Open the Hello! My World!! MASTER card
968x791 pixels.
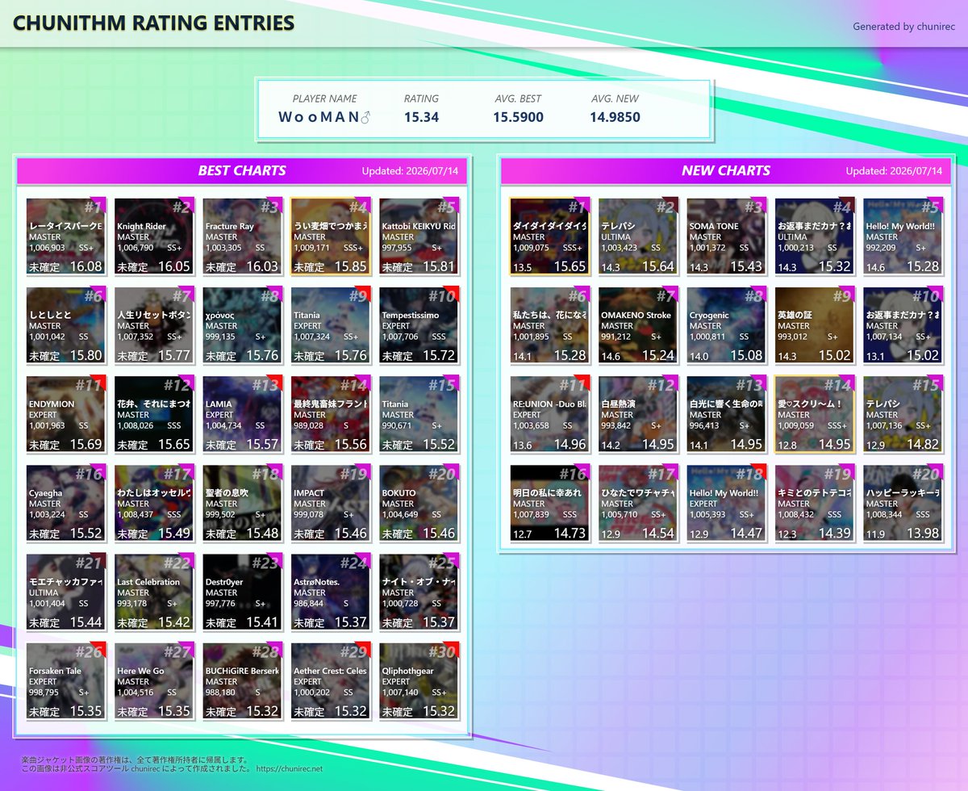coord(903,237)
